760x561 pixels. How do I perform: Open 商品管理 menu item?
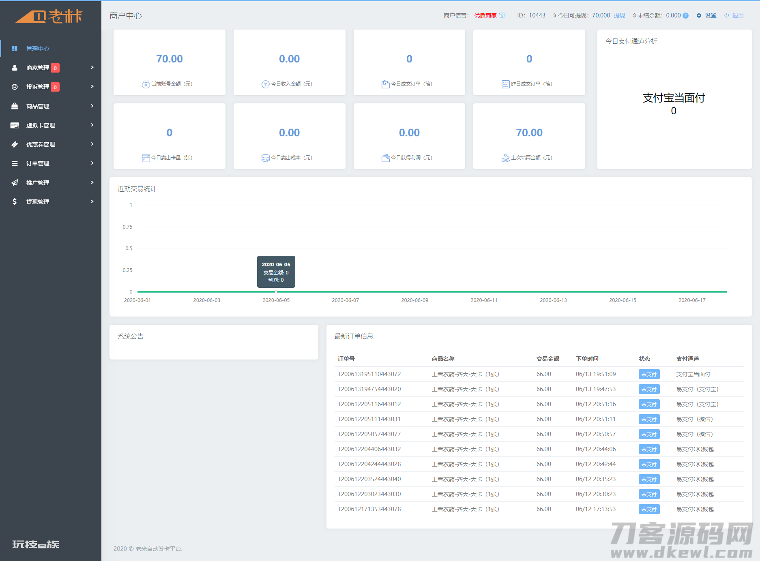51,106
